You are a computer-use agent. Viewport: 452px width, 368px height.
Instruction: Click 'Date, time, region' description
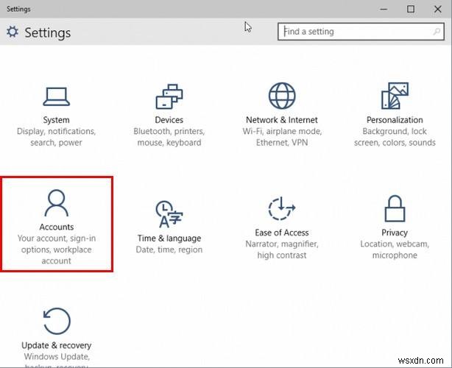(x=169, y=250)
